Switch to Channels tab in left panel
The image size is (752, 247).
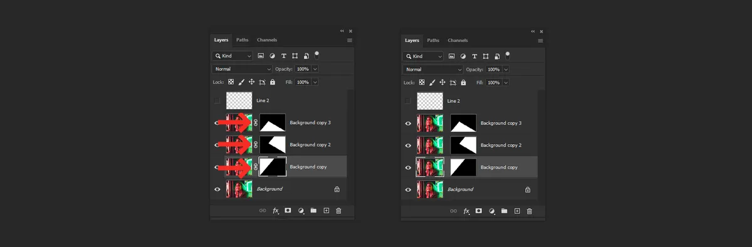point(267,40)
